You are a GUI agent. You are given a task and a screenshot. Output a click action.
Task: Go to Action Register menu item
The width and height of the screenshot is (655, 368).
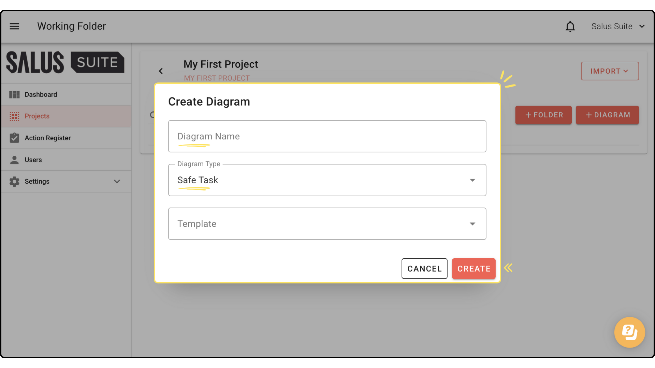pos(48,138)
